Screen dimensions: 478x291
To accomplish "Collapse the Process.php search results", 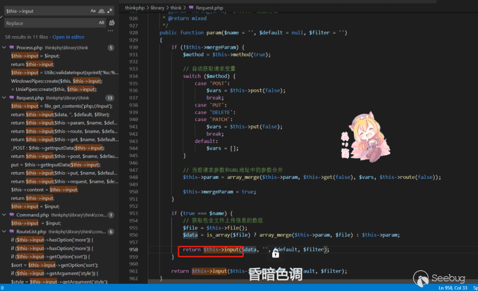I will point(4,48).
